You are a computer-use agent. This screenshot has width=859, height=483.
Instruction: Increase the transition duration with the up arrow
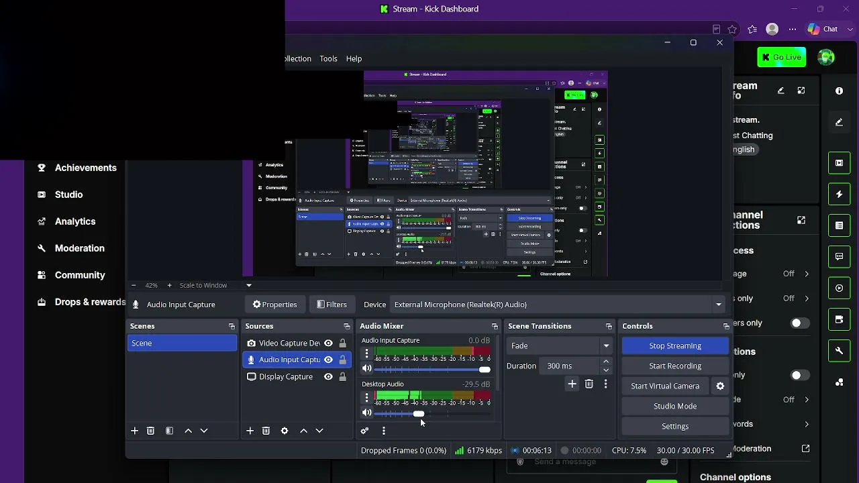[606, 362]
